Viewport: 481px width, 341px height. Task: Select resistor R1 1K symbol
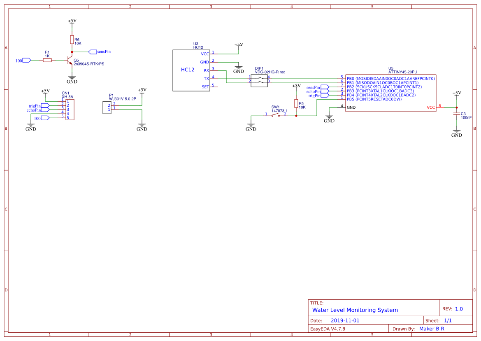46,60
